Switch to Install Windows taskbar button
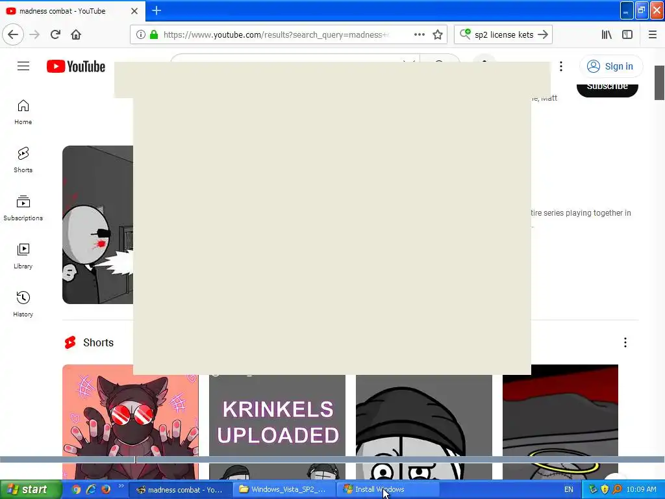The width and height of the screenshot is (665, 499). (388, 490)
